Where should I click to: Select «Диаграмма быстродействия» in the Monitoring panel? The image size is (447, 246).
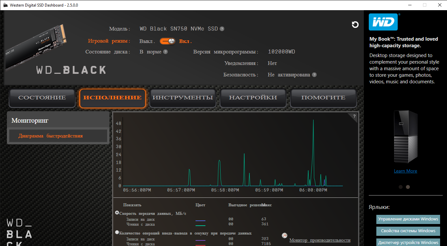coord(51,136)
